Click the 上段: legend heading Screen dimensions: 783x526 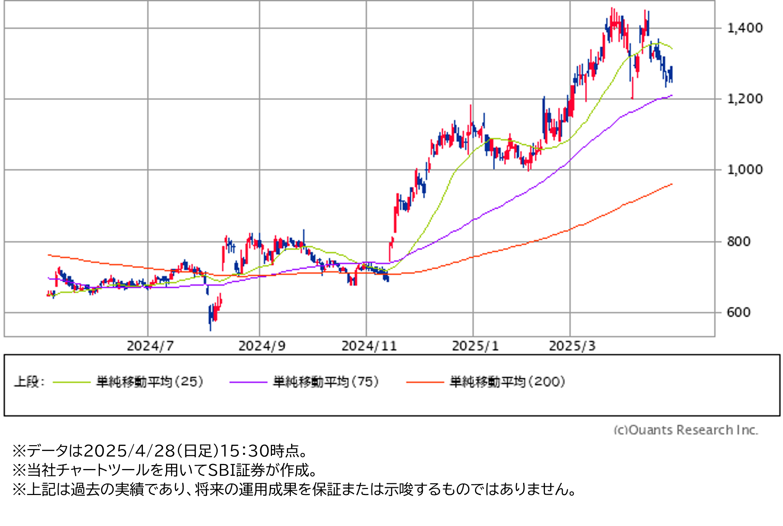click(29, 382)
